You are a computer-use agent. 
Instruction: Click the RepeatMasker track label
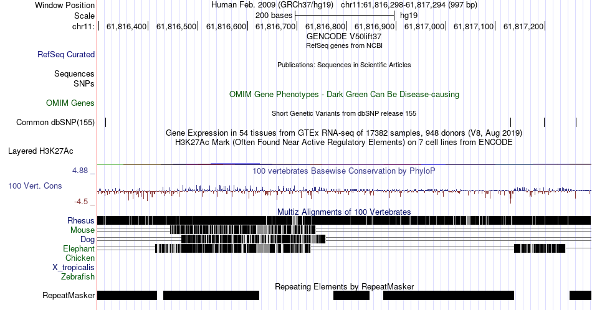69,295
